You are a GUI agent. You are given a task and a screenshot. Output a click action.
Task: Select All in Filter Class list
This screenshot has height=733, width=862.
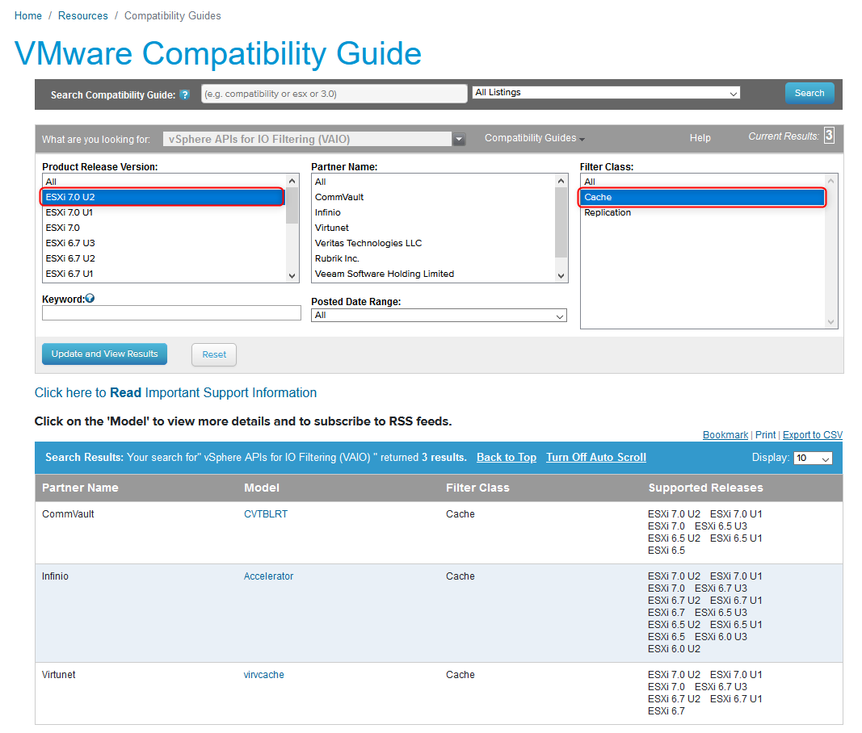(x=703, y=182)
